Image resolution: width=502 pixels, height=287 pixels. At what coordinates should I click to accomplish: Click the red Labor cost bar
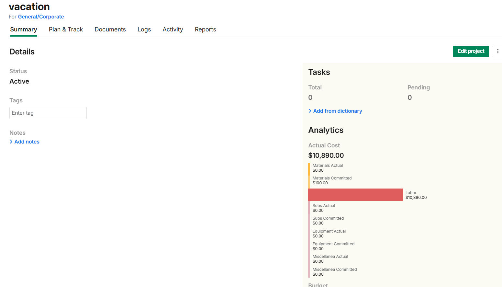(x=355, y=195)
